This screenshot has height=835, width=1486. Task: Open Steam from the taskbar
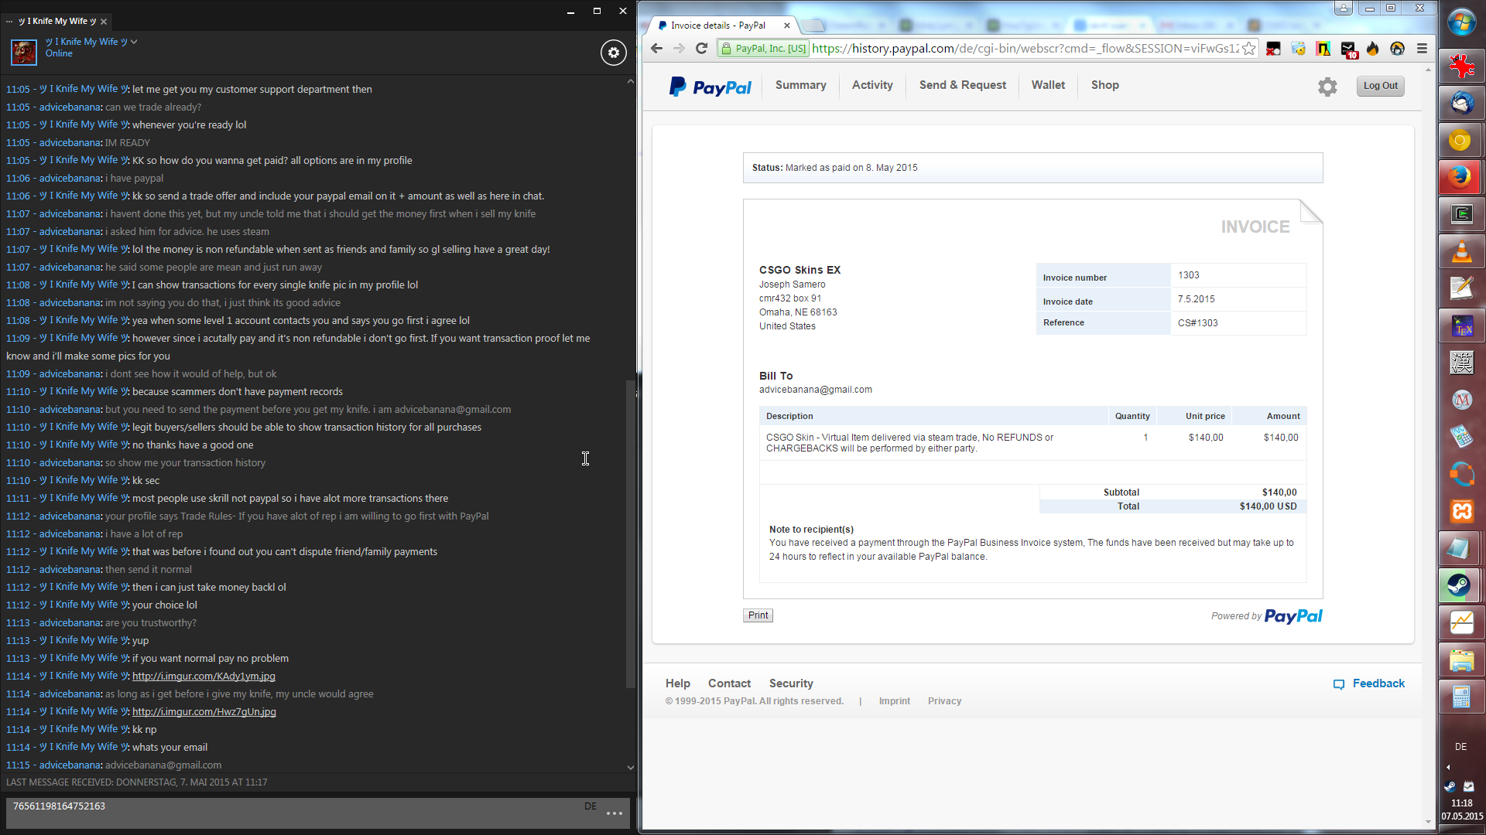tap(1460, 585)
